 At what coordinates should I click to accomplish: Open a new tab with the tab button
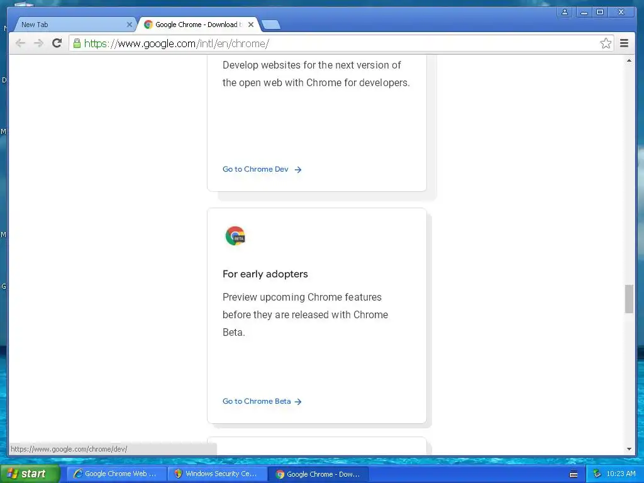tap(271, 25)
